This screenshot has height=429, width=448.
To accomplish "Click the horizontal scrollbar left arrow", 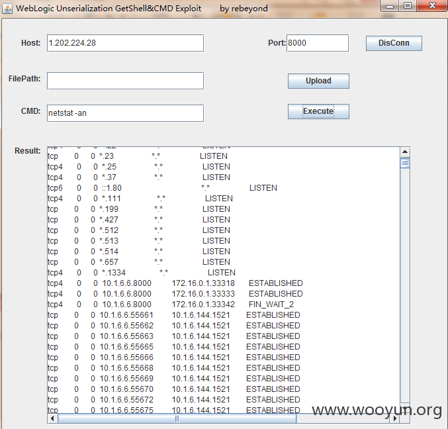I will (52, 418).
